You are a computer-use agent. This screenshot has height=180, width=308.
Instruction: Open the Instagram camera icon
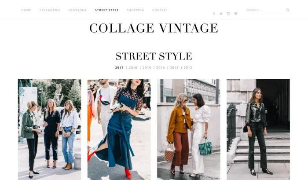228,14
